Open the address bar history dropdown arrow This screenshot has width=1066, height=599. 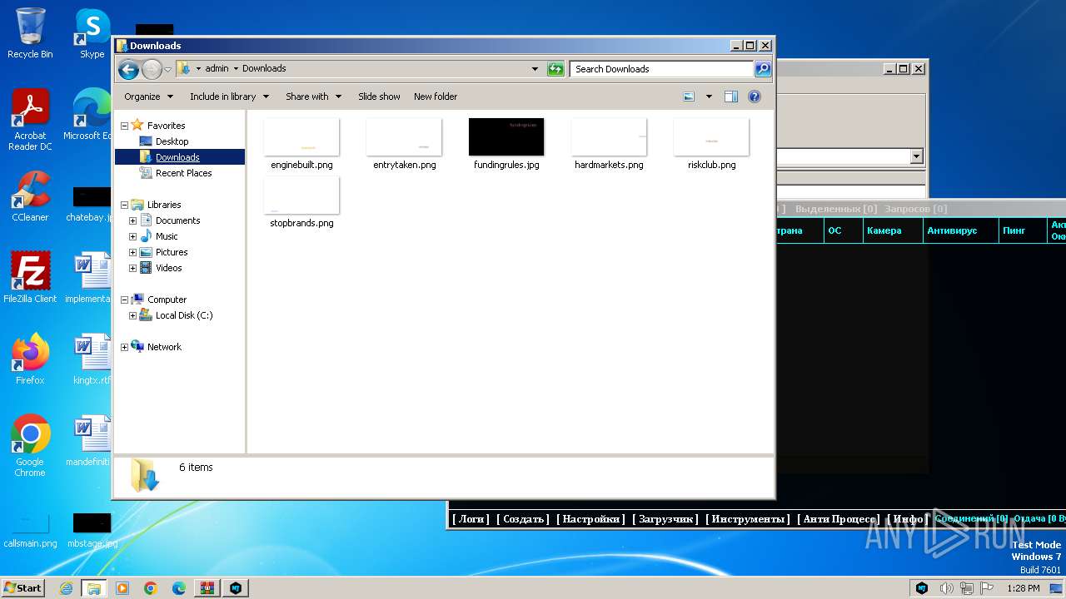tap(535, 69)
